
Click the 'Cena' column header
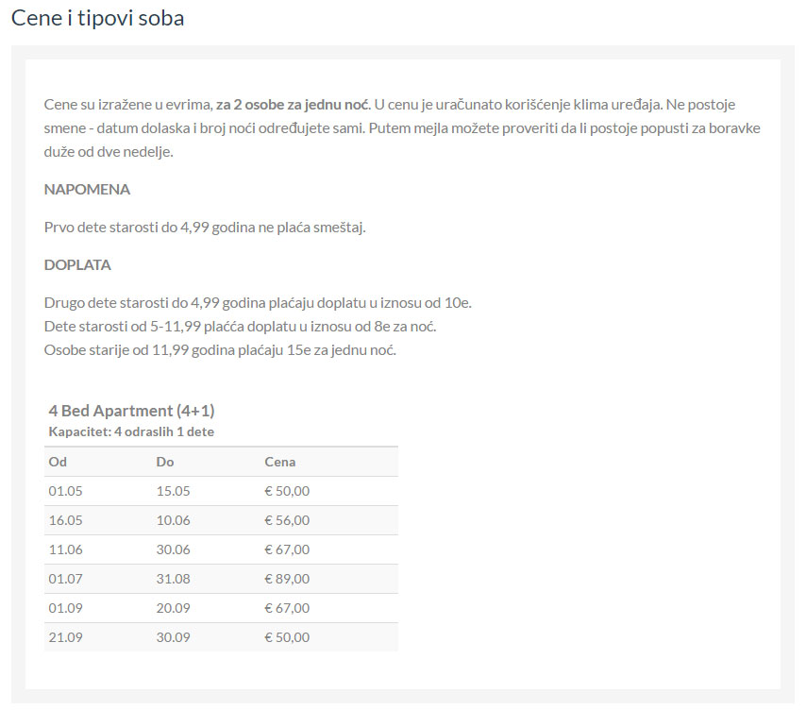(280, 462)
